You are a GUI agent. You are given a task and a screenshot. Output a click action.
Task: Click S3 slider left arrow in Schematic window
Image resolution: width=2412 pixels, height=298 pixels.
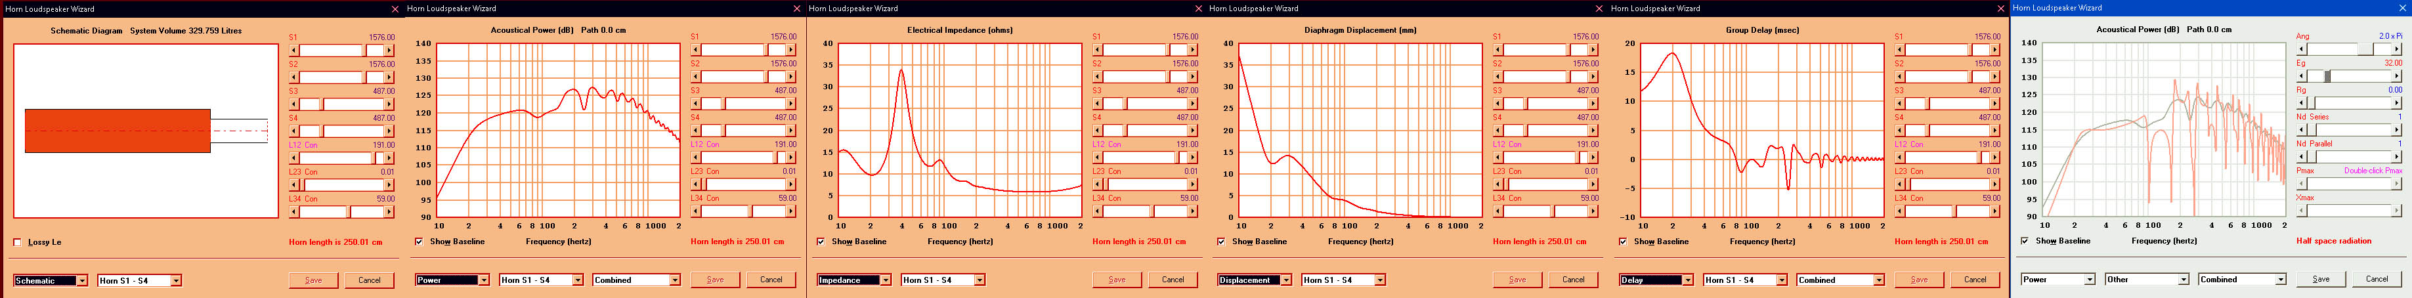[294, 104]
